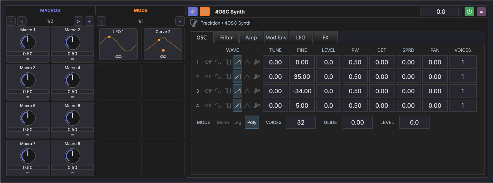This screenshot has height=183, width=493.
Task: Switch to the LFO tab
Action: (301, 38)
